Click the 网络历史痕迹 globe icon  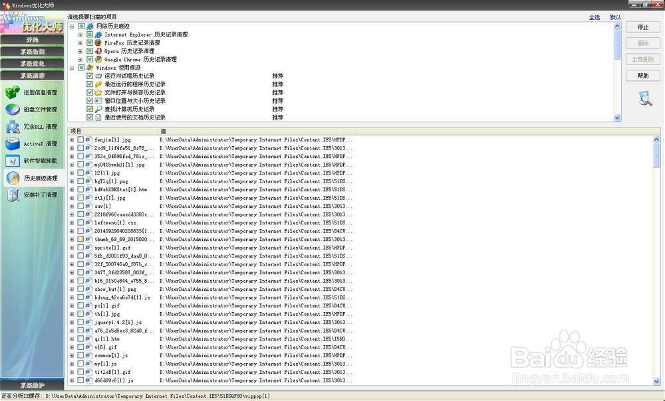click(x=90, y=27)
